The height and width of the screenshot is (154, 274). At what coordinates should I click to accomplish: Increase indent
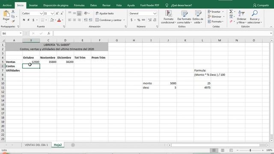pos(90,20)
